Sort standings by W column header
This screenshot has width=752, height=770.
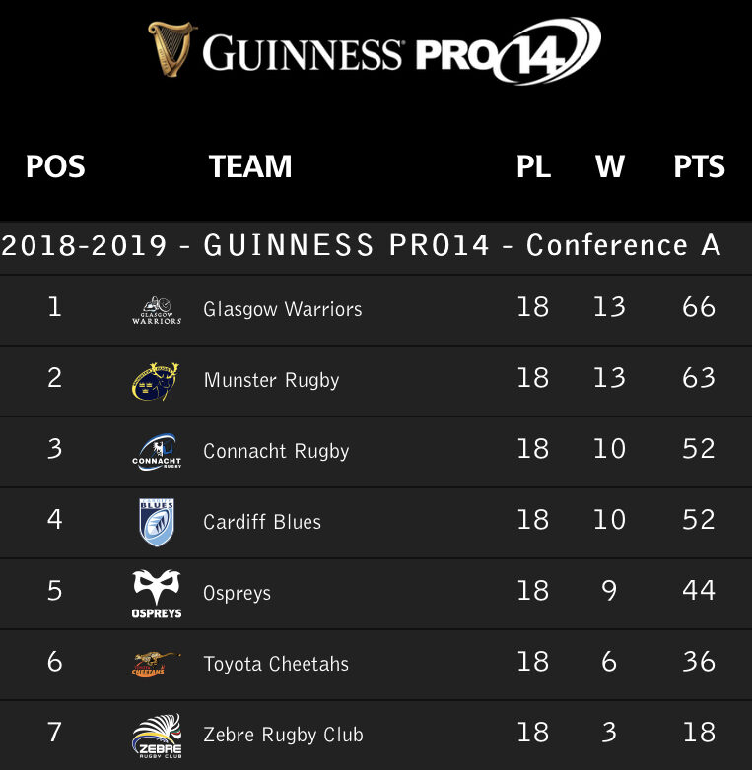[x=609, y=166]
